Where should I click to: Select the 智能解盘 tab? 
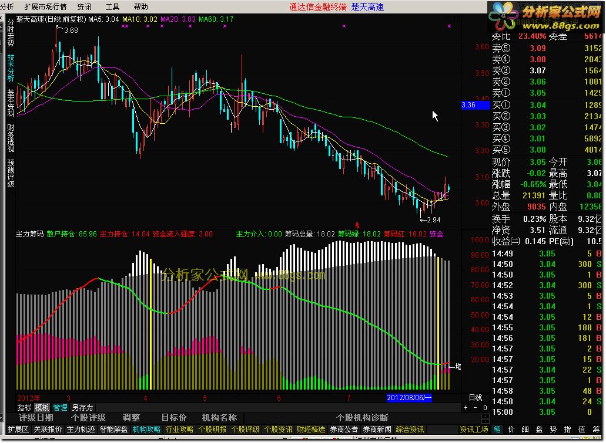113,429
